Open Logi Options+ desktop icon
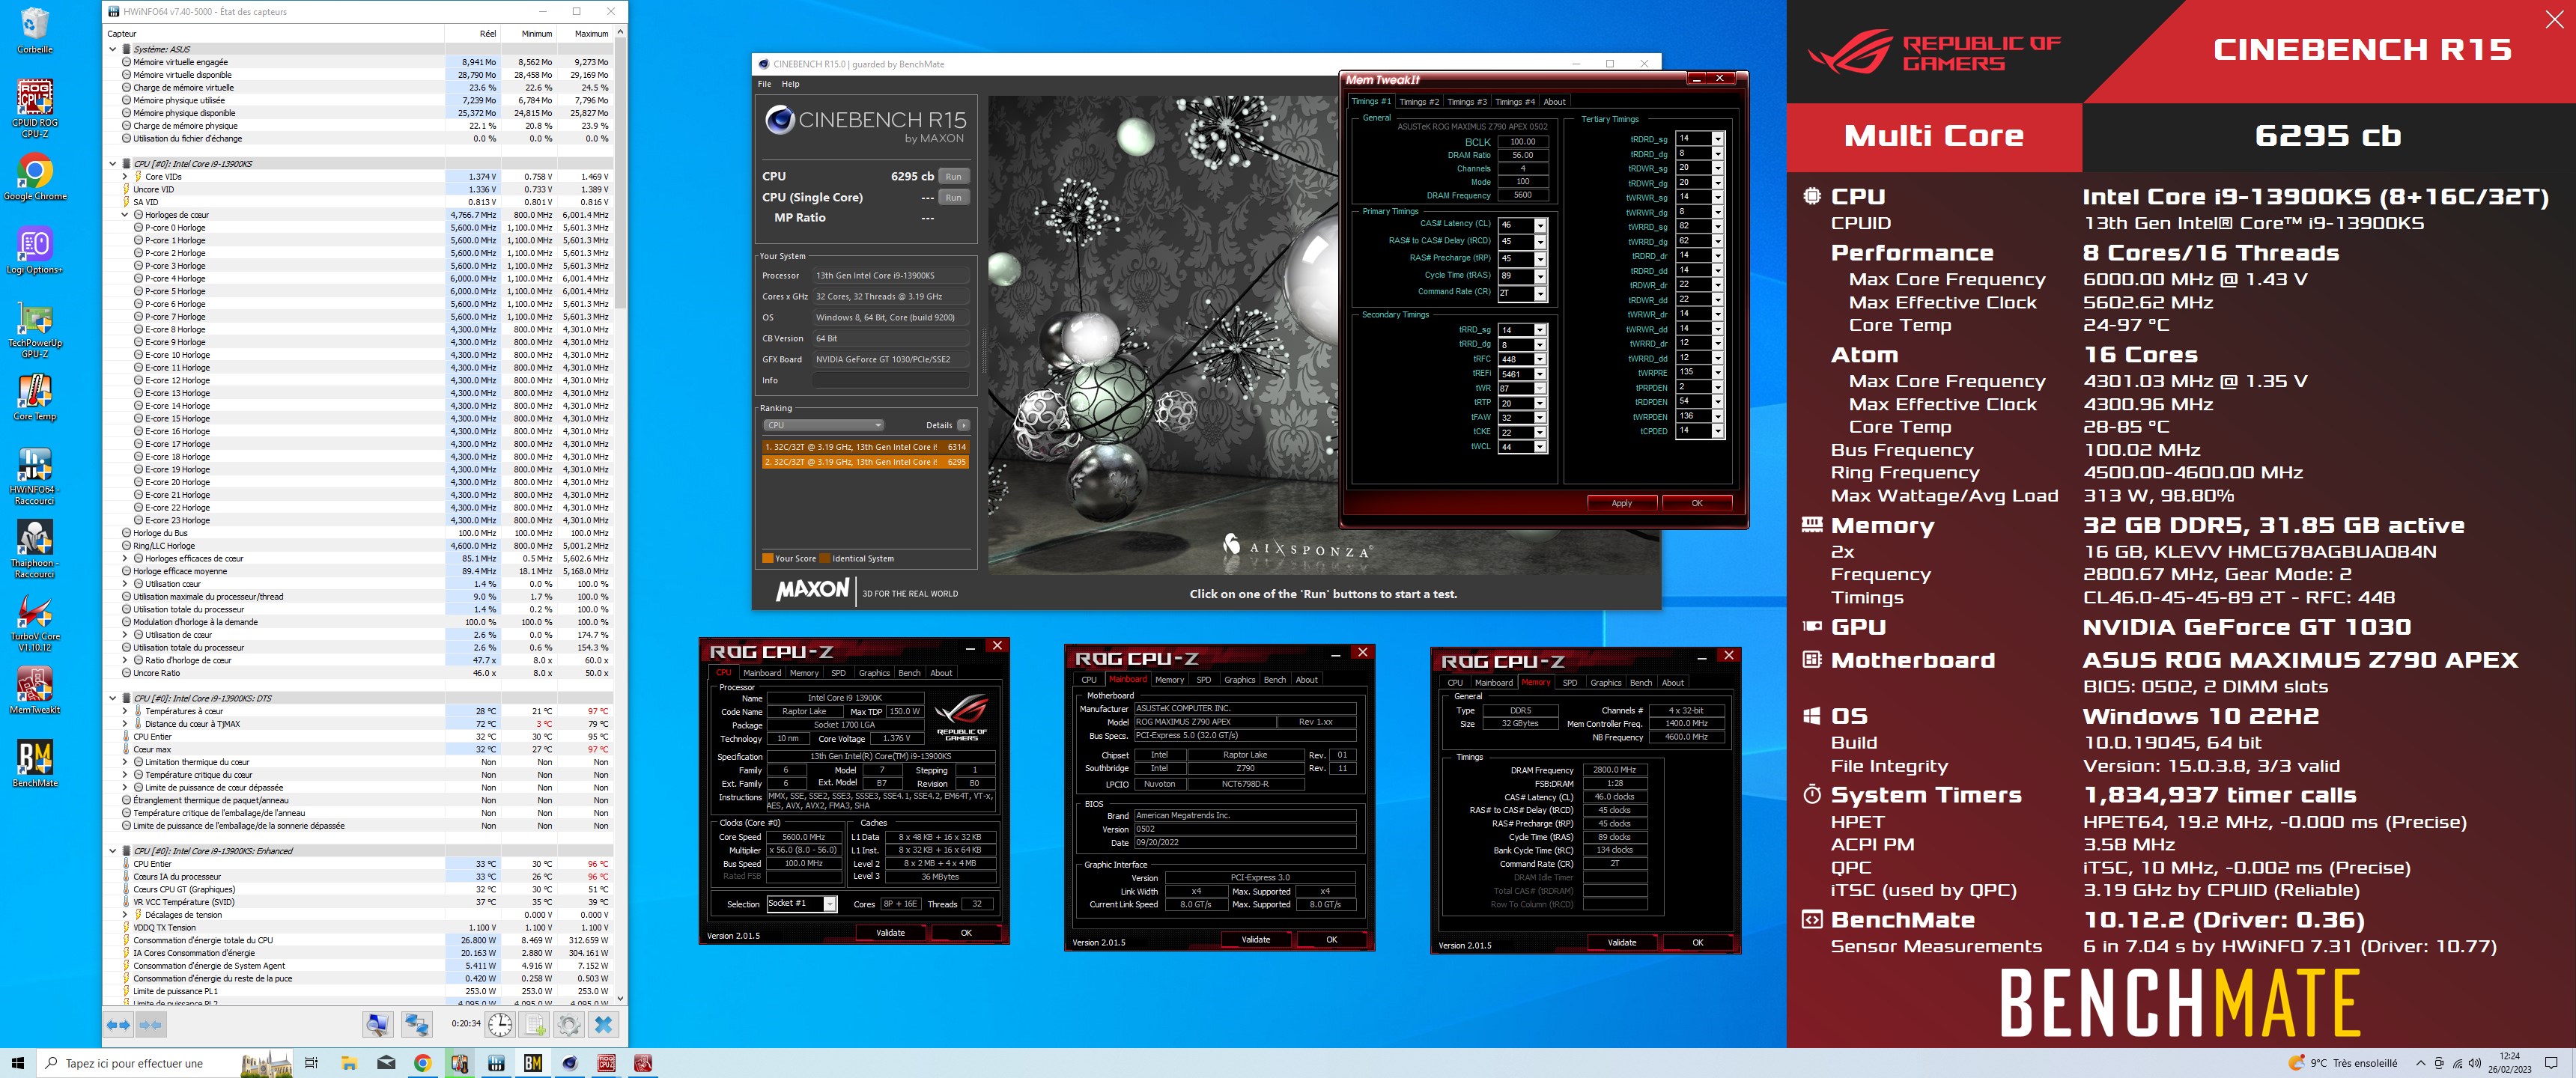Image resolution: width=2576 pixels, height=1078 pixels. coord(35,251)
